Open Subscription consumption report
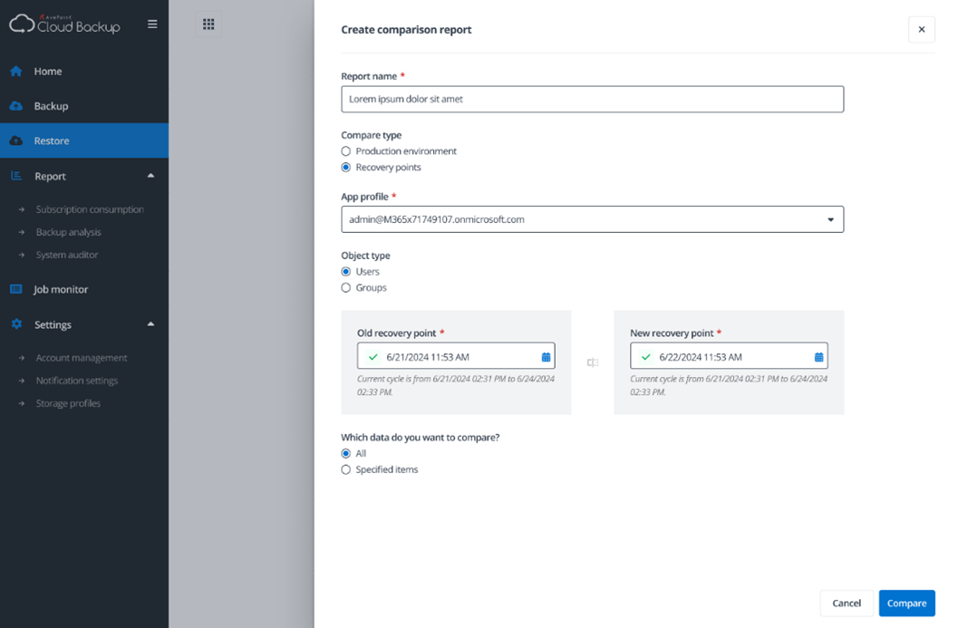The height and width of the screenshot is (628, 958). coord(90,209)
